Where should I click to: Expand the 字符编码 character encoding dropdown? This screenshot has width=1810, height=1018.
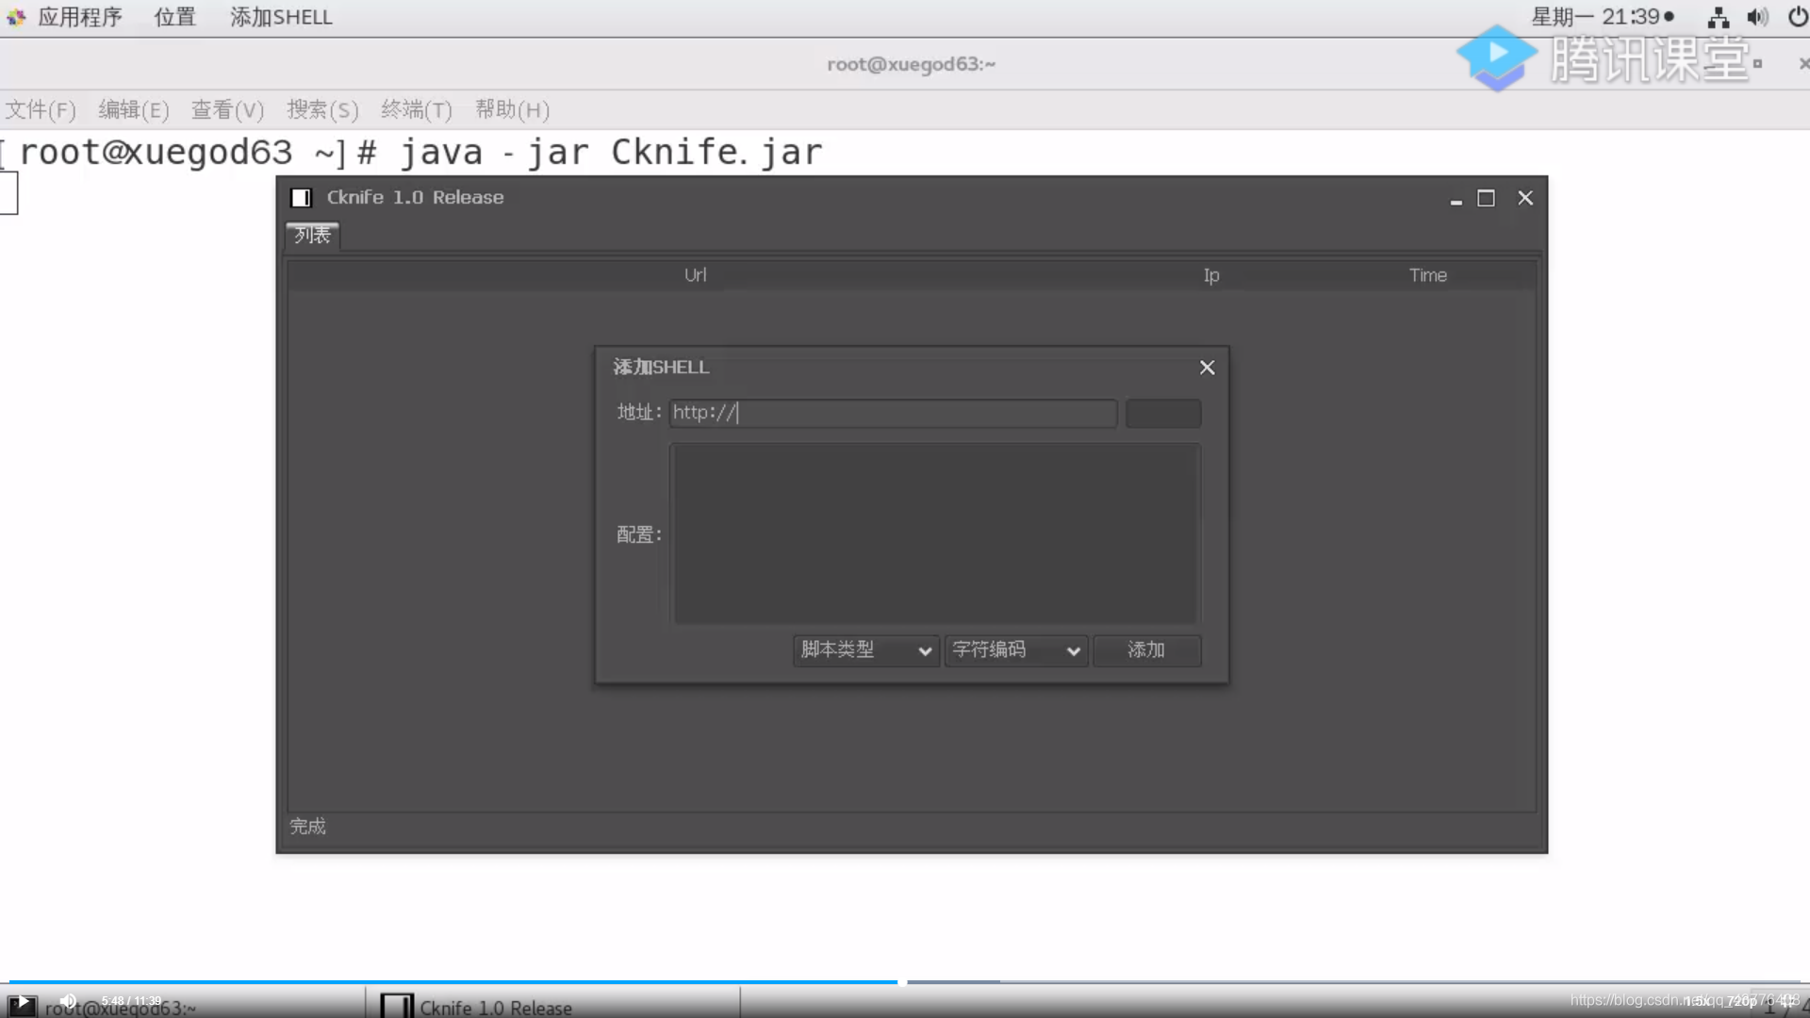coord(1016,650)
